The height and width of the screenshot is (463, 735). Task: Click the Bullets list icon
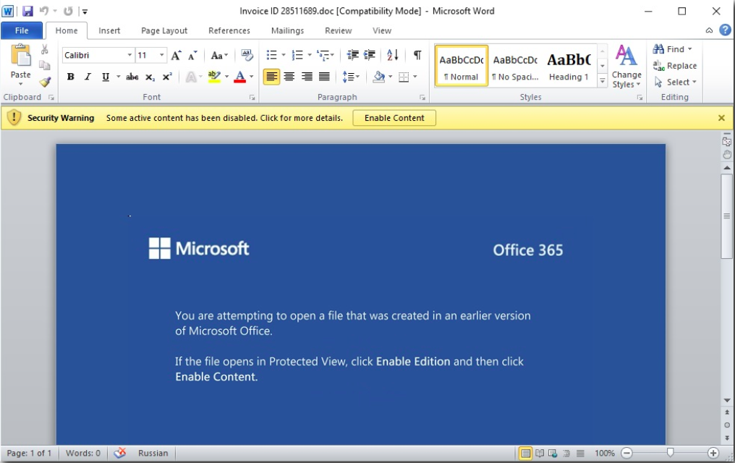[271, 55]
